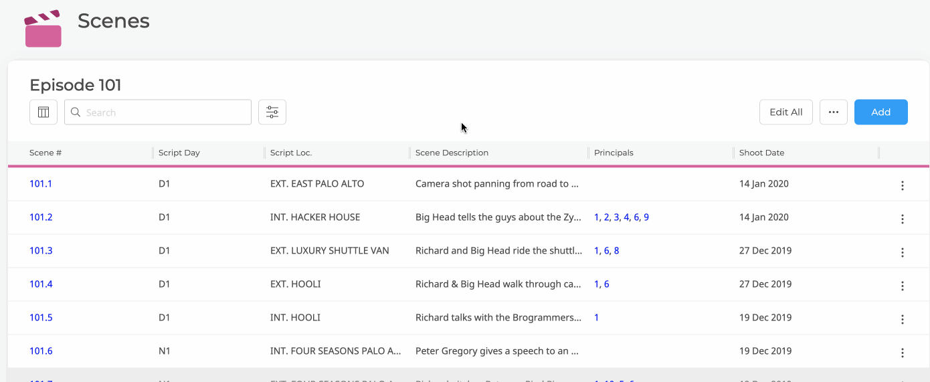930x382 pixels.
Task: Click the Scenes page title
Action: coord(114,21)
